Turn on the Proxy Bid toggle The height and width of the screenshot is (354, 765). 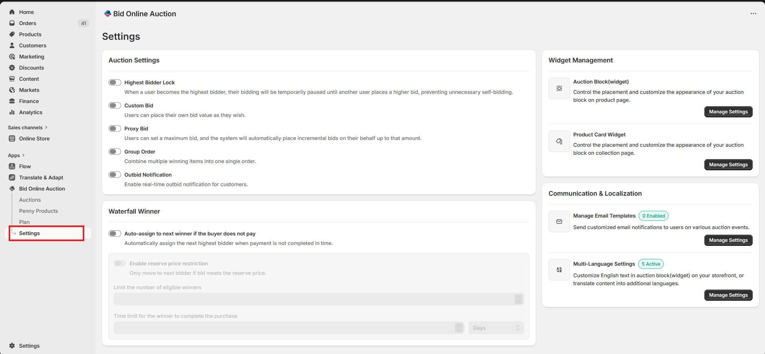(x=115, y=128)
